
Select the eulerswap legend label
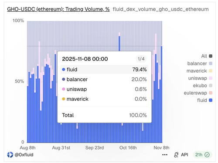point(195,93)
